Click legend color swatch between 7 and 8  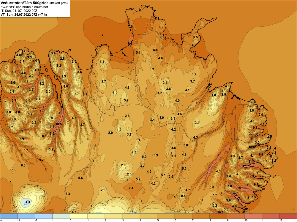(201, 216)
